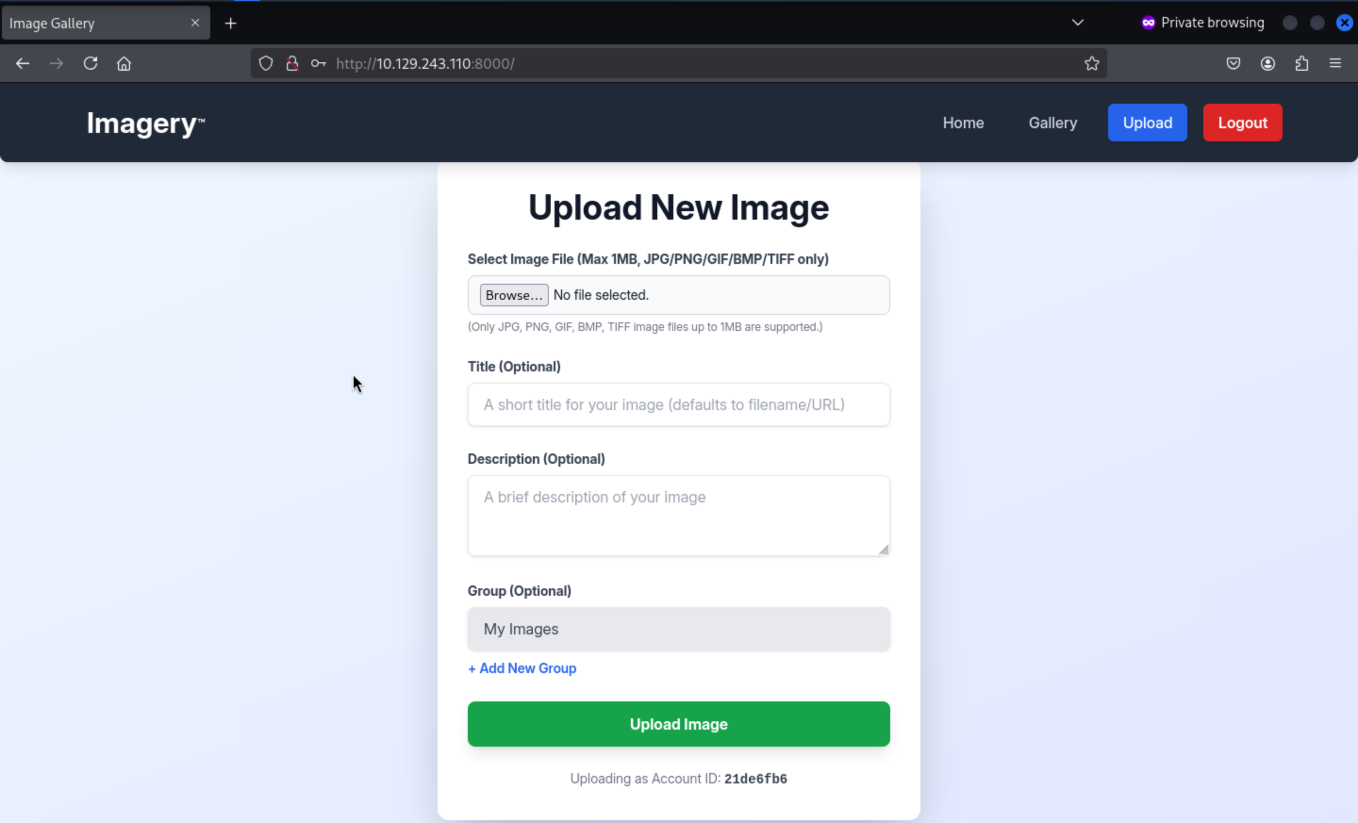Click the Add New Group link

pyautogui.click(x=522, y=668)
